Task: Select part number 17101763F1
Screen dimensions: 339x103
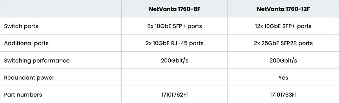Action: (283, 95)
